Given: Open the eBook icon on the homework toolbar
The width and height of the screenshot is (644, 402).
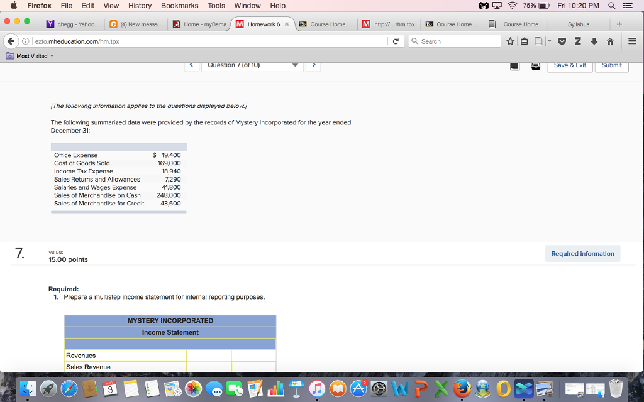Looking at the screenshot, I should point(514,65).
